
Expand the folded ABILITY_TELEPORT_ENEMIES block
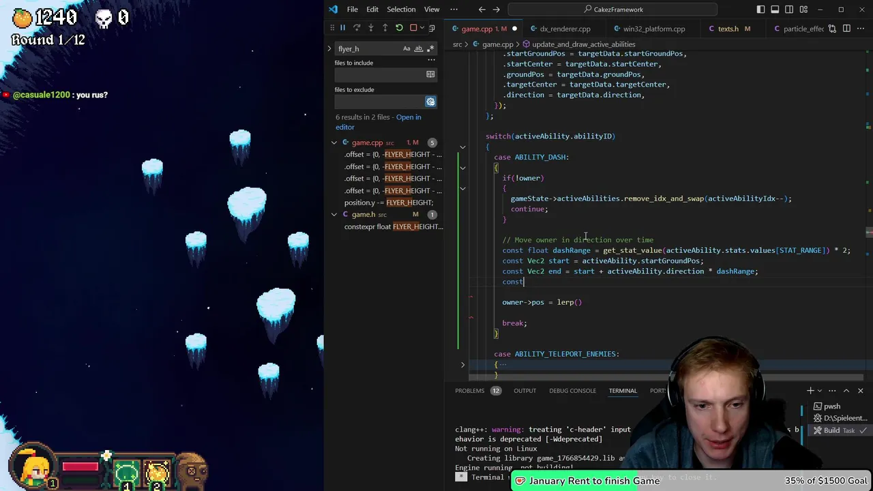click(x=462, y=365)
